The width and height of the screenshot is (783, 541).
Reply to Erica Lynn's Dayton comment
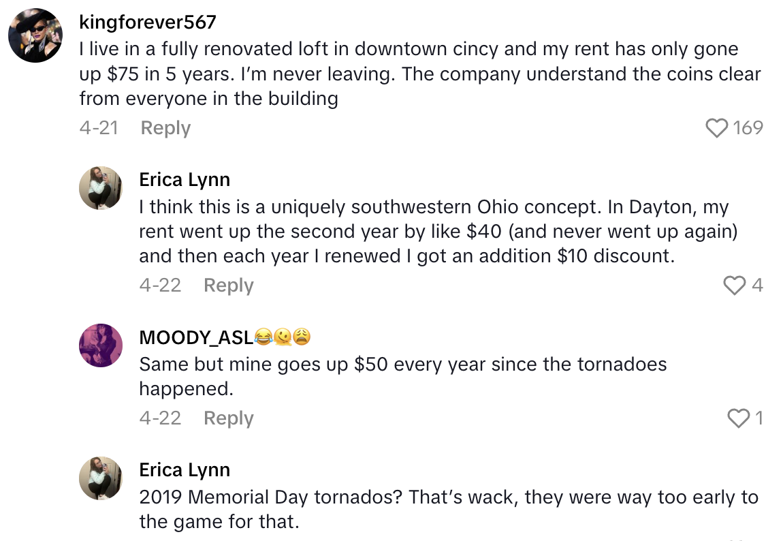pos(228,285)
